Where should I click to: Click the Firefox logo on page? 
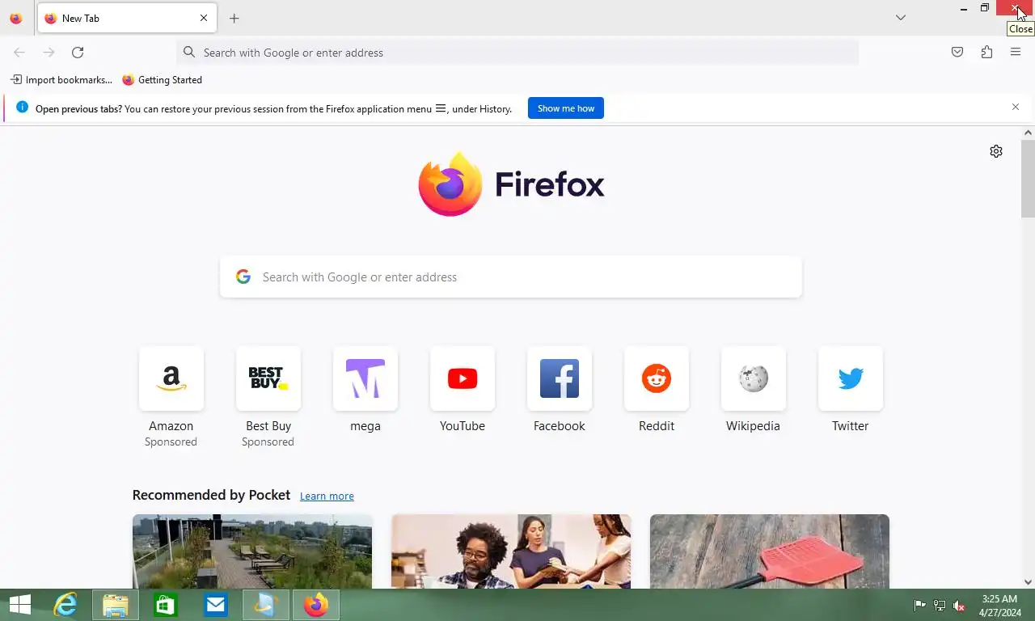511,184
